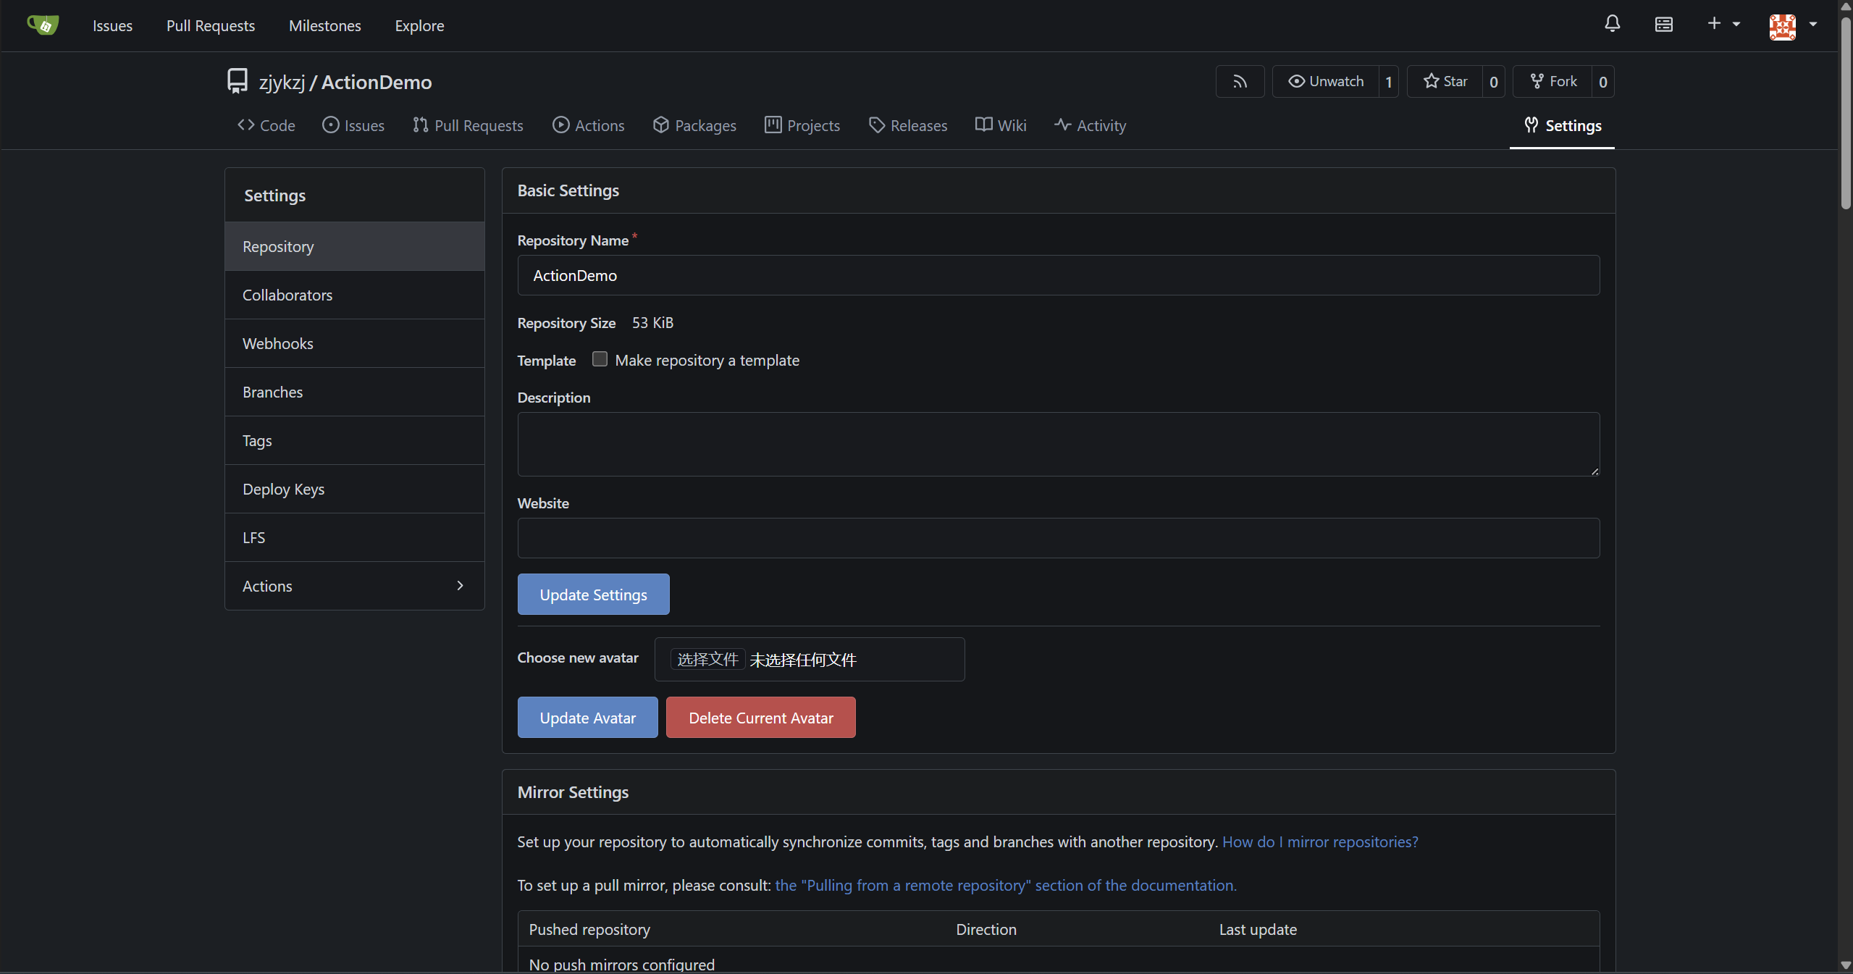
Task: Focus the Website input field
Action: (1058, 538)
